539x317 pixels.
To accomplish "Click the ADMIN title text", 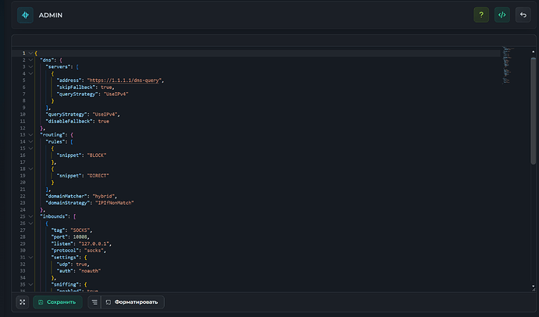I will tap(51, 15).
